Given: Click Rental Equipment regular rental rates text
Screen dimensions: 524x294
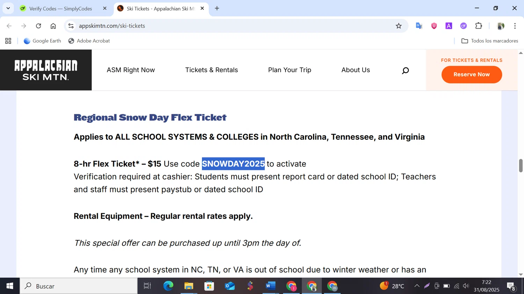Looking at the screenshot, I should (x=163, y=216).
